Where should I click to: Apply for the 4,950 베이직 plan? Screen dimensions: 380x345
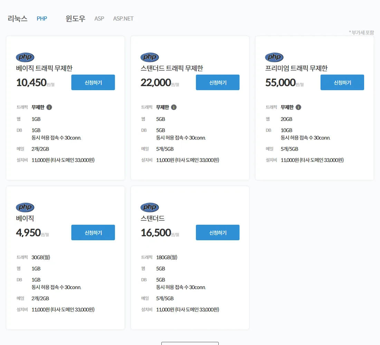tap(93, 233)
